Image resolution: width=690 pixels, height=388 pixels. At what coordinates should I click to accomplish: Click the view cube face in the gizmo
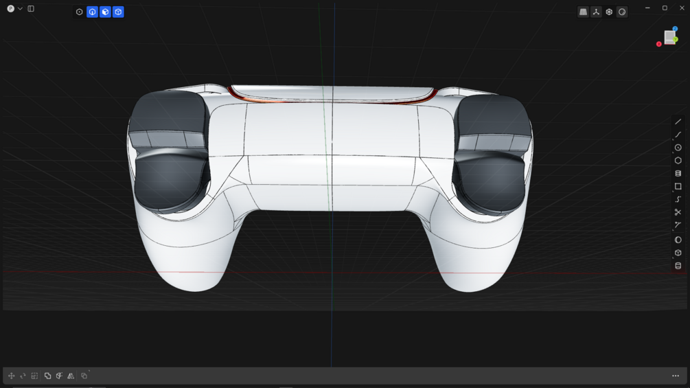[669, 37]
